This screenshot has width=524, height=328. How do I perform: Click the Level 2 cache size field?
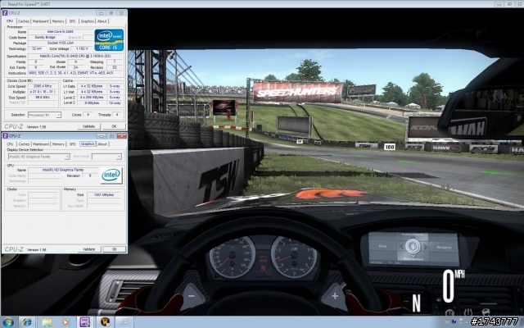click(92, 98)
